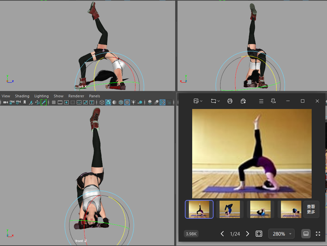Open the View menu

(x=6, y=96)
